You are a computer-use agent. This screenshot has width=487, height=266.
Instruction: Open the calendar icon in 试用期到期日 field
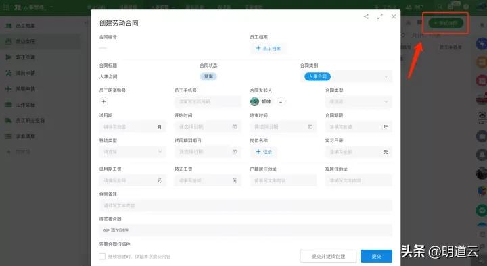click(x=235, y=152)
